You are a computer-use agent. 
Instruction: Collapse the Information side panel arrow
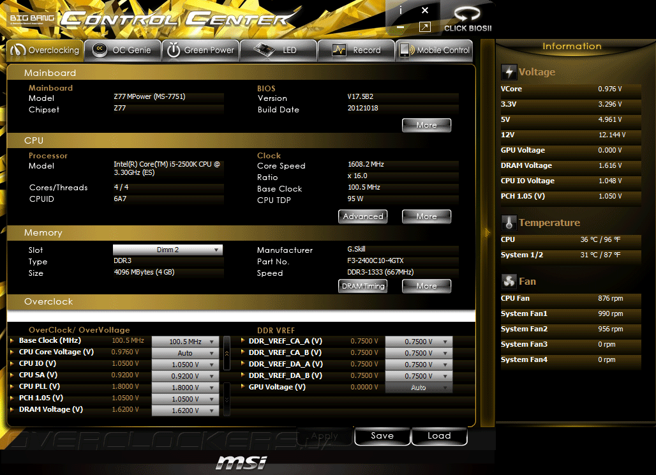pos(487,232)
